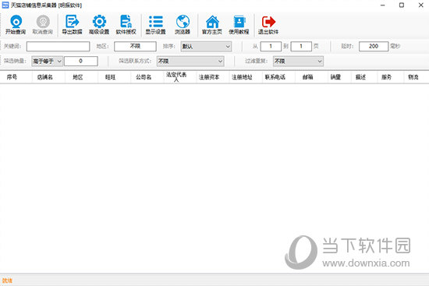This screenshot has width=429, height=286.
Task: Click the ending page number field after 到
Action: 301,46
